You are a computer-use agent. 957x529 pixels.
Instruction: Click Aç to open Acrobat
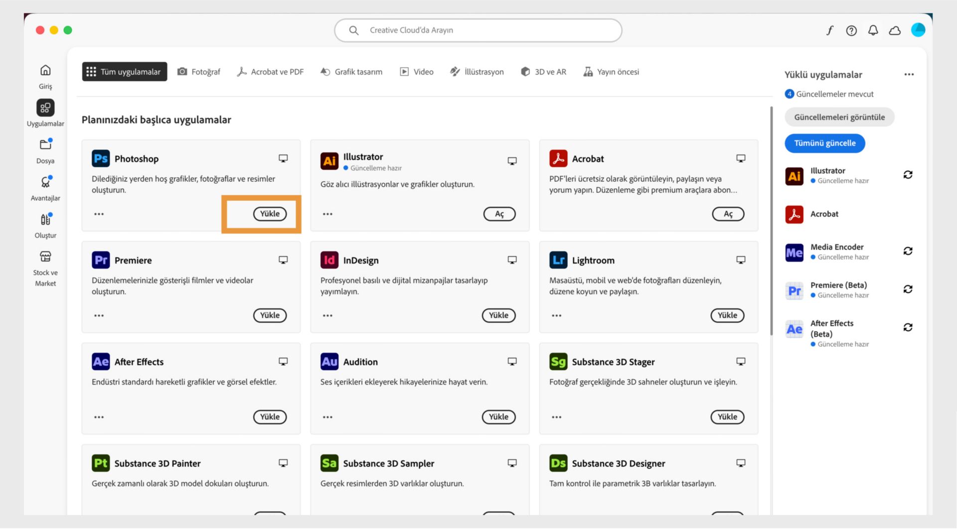[728, 214]
